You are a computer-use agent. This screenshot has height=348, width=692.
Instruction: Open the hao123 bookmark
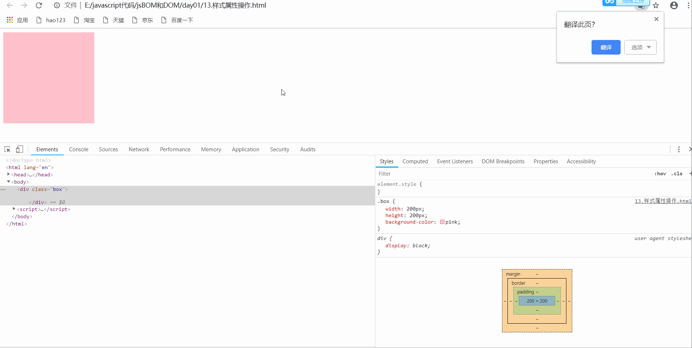(x=51, y=20)
